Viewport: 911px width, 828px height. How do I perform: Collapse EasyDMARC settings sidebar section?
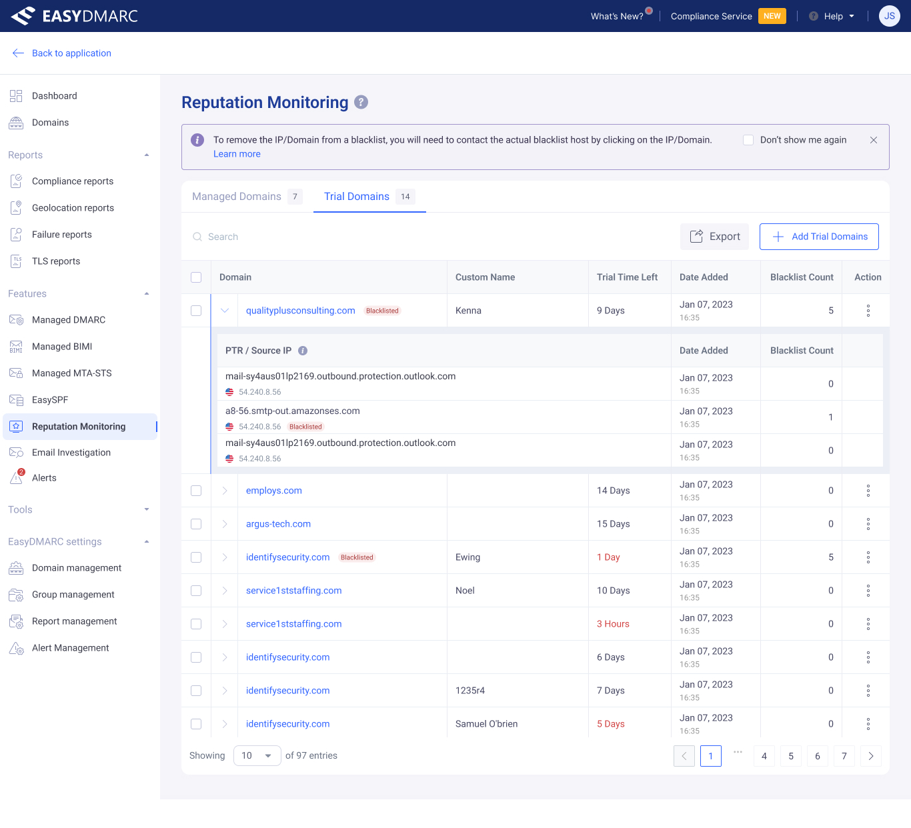147,542
